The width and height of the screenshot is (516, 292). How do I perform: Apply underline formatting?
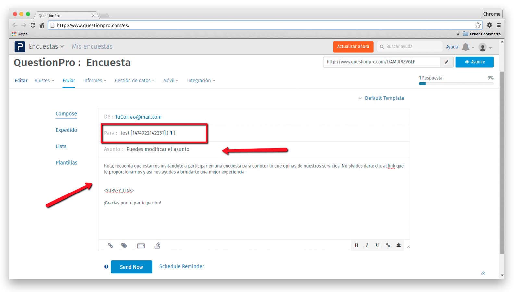click(x=377, y=245)
